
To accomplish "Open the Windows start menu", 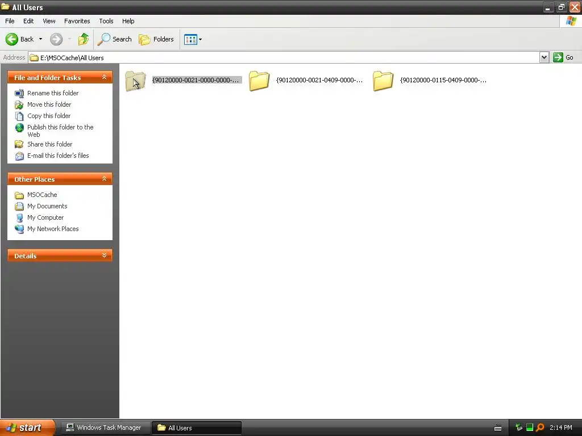I will (x=28, y=427).
